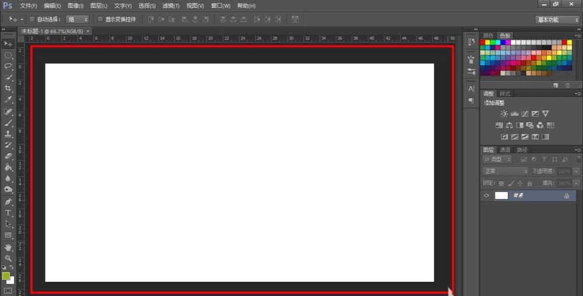Switch to the 通道 tab
The width and height of the screenshot is (583, 296).
point(505,150)
